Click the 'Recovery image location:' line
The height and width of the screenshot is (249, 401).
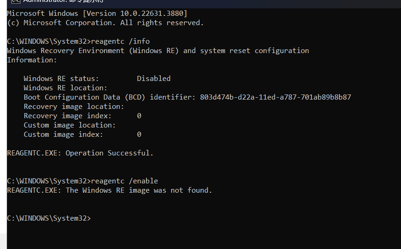[74, 107]
